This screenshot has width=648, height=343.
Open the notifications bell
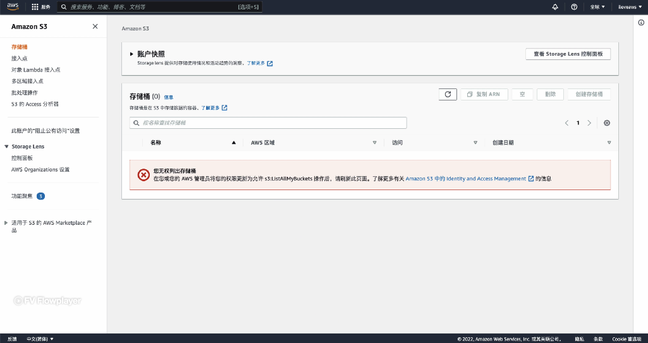[555, 7]
